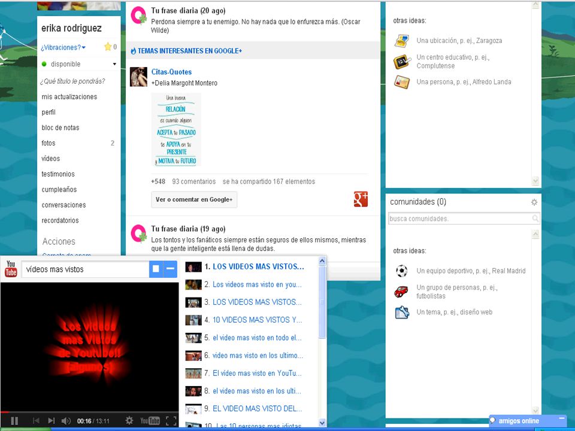
Task: Click the pink daily phrase icon for 20 ago
Action: 139,16
